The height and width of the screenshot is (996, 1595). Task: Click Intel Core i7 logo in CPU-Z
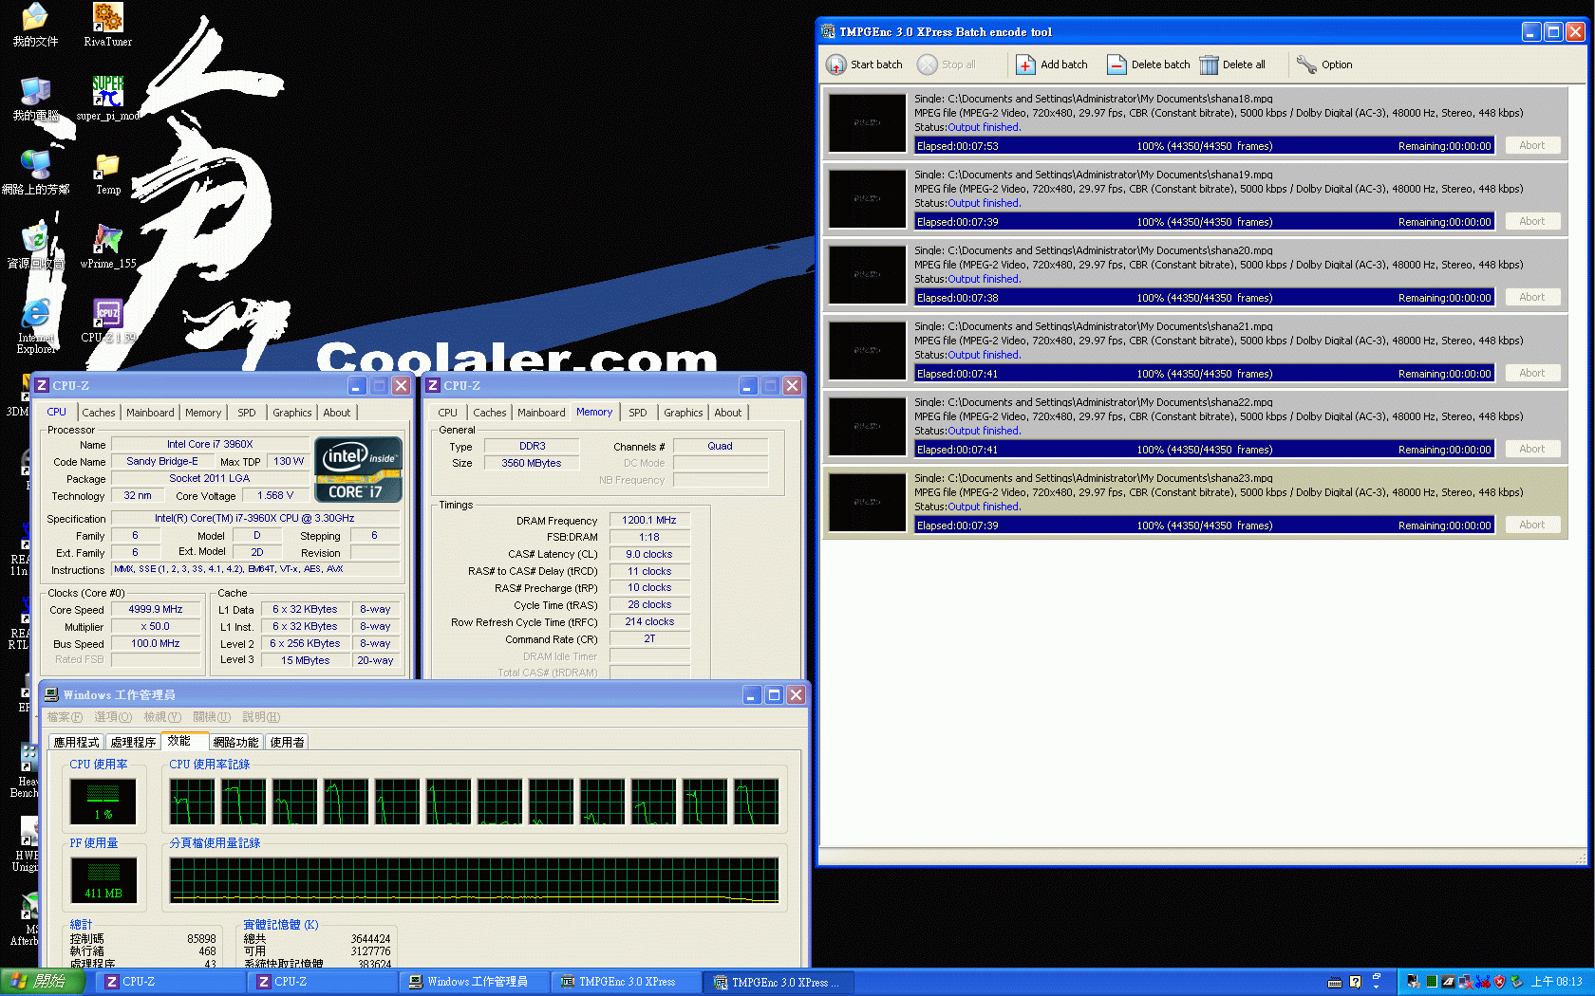coord(359,470)
